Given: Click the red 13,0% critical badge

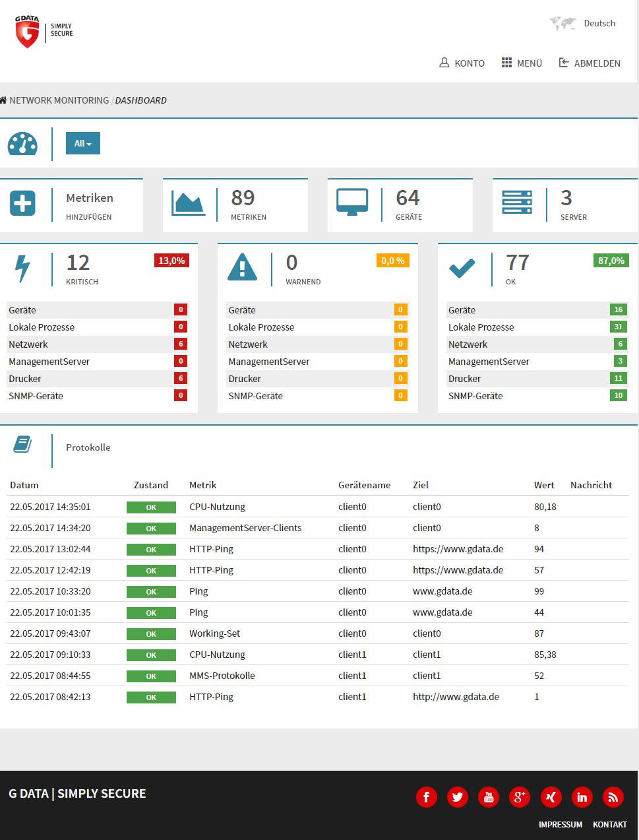Looking at the screenshot, I should coord(171,261).
